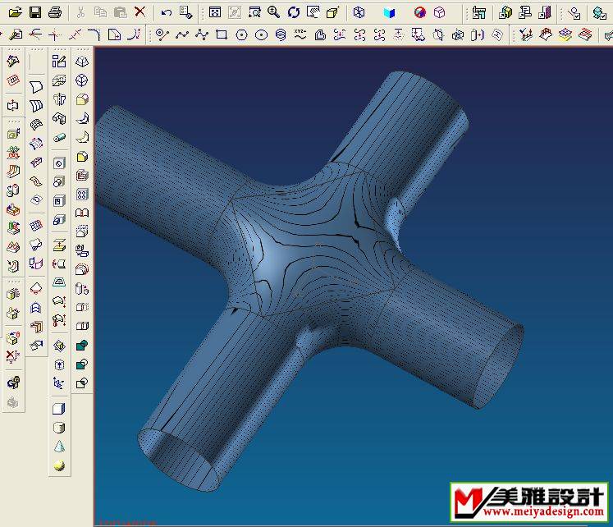Click the open book mirror icon
This screenshot has height=527, width=613.
[x=82, y=213]
